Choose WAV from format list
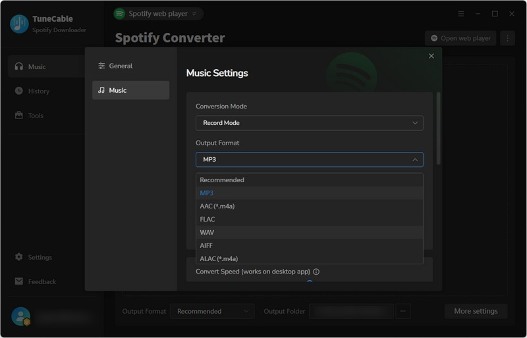 point(309,232)
